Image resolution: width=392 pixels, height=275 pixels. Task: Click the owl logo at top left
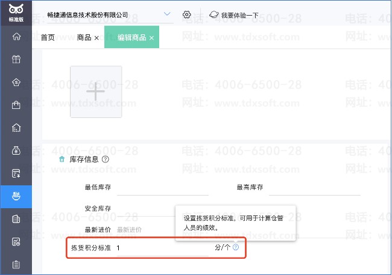pos(16,9)
